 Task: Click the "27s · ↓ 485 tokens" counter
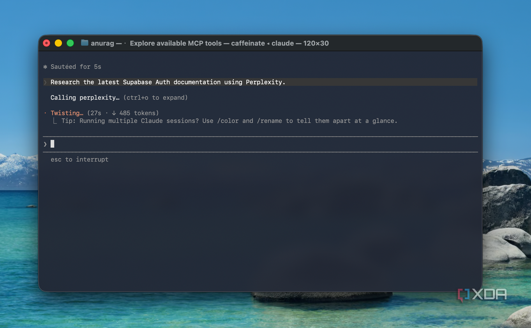pyautogui.click(x=123, y=113)
